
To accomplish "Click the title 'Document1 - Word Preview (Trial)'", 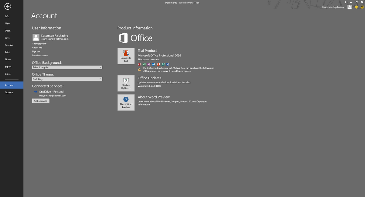I will pyautogui.click(x=182, y=2).
